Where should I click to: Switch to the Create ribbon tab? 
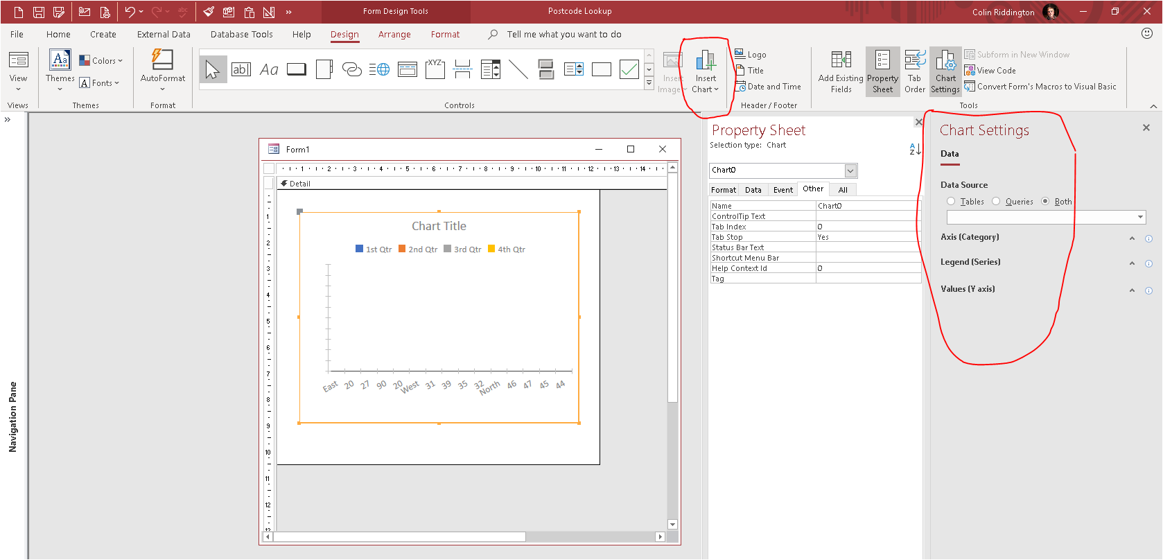[103, 34]
